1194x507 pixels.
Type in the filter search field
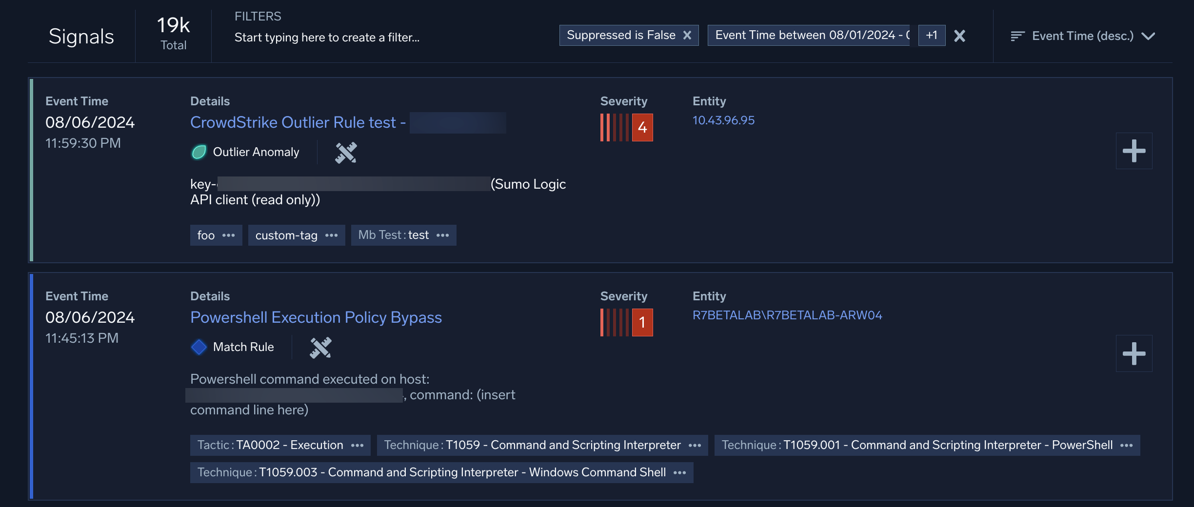click(327, 38)
